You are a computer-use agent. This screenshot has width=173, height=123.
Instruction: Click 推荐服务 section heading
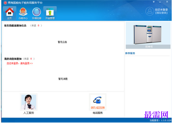[x=130, y=53]
